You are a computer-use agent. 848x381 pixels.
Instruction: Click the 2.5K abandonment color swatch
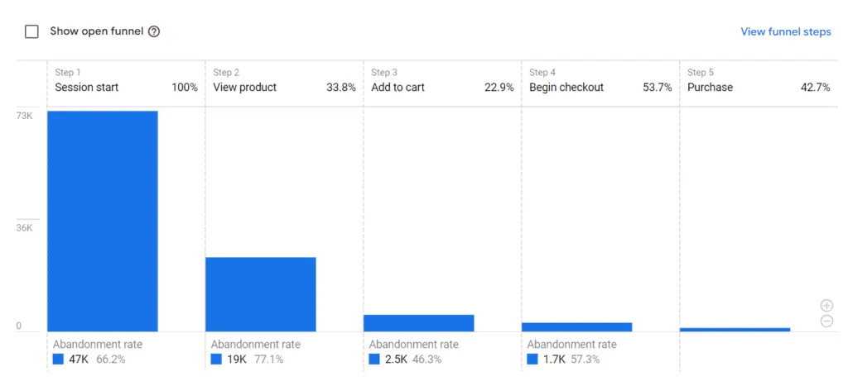click(x=374, y=360)
